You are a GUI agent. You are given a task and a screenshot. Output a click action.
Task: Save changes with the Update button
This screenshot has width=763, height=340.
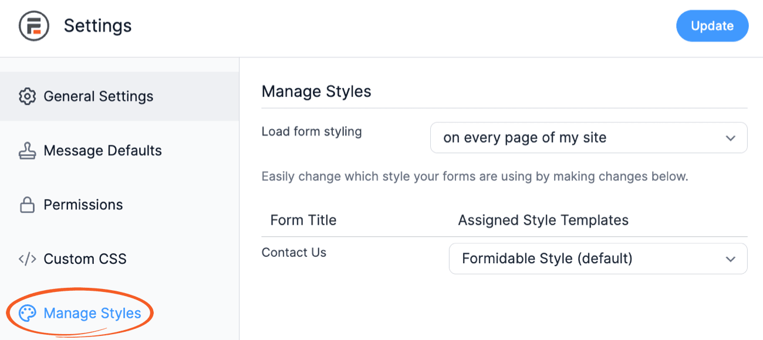[x=712, y=26]
